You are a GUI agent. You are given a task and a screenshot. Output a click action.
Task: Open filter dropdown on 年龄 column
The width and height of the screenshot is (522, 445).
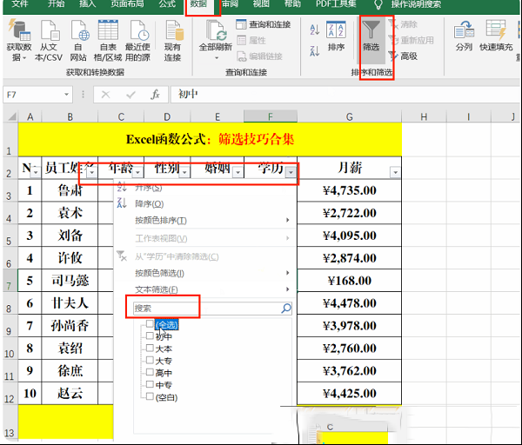click(137, 172)
